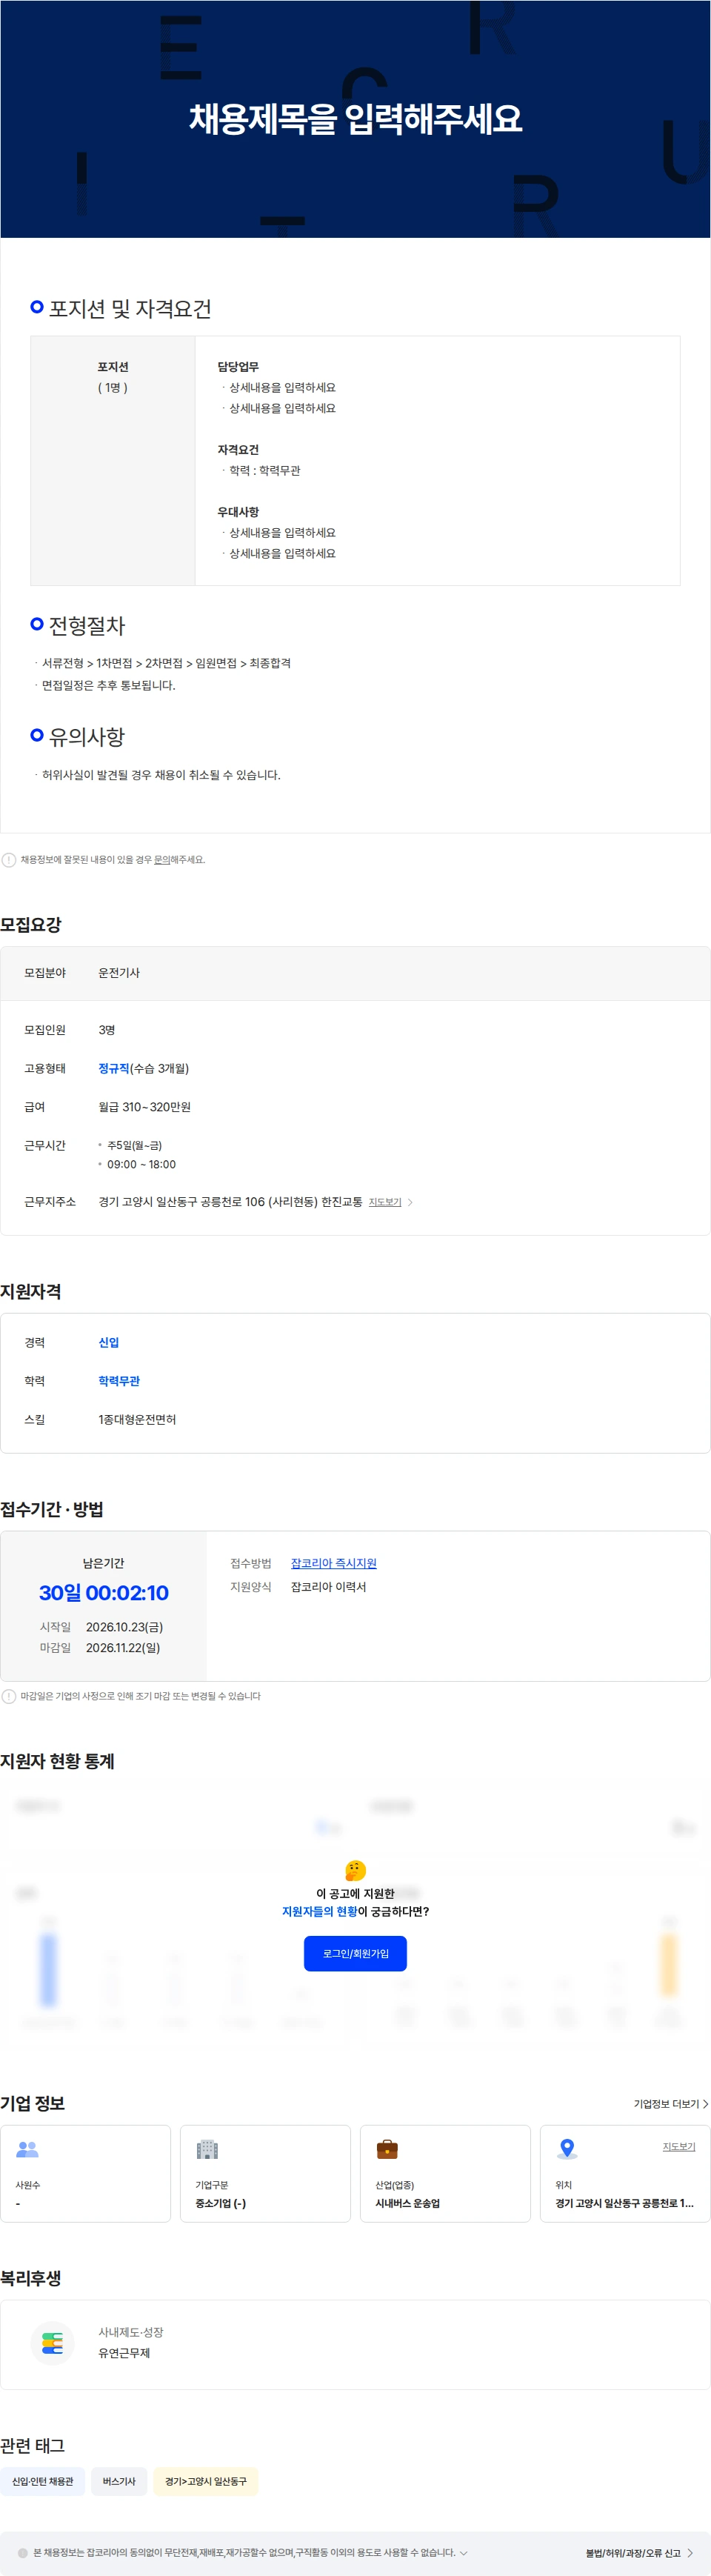Click 불법/허위/과장/오류 신고 link
Viewport: 711px width, 2576px height.
[633, 2553]
